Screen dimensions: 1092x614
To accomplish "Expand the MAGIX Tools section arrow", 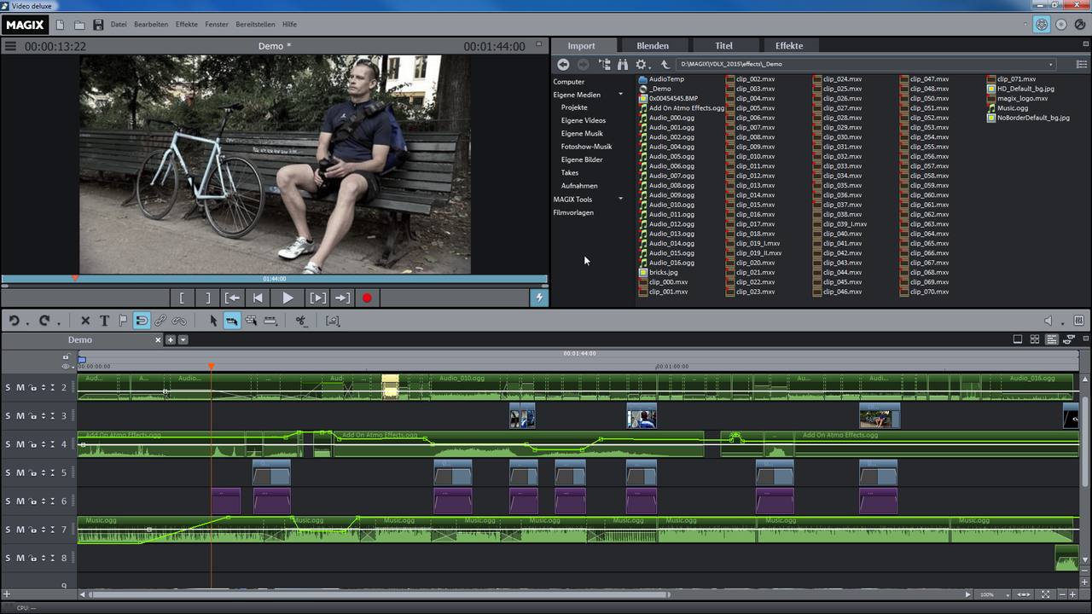I will [620, 200].
